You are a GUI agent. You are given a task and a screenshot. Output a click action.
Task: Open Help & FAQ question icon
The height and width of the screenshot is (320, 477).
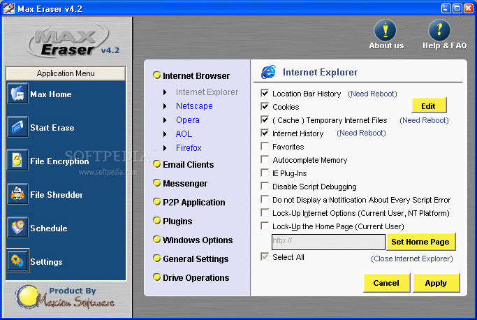(439, 30)
